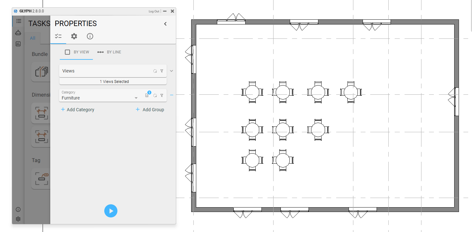Open category rules icon with badge 1

click(x=147, y=95)
